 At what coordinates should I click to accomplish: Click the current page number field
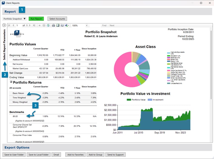tap(18, 25)
